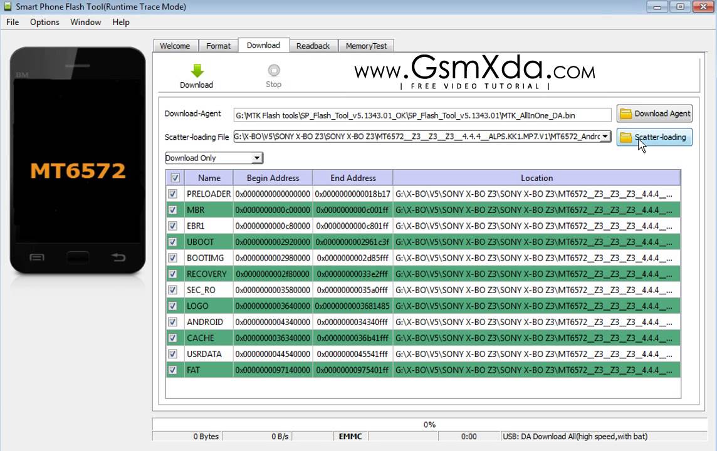Click the Download Agent folder button
The image size is (717, 451).
654,113
